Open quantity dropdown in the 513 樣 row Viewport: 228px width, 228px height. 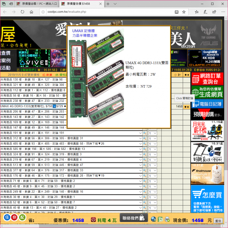coord(153,165)
